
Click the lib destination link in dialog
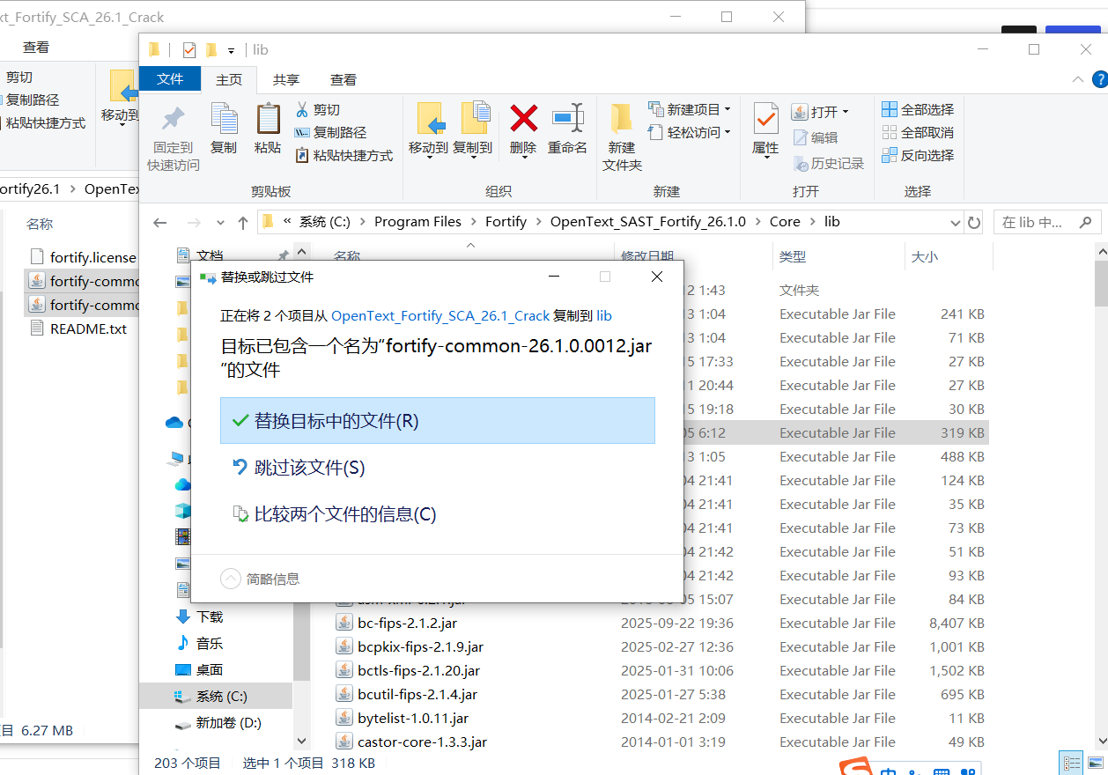(604, 315)
